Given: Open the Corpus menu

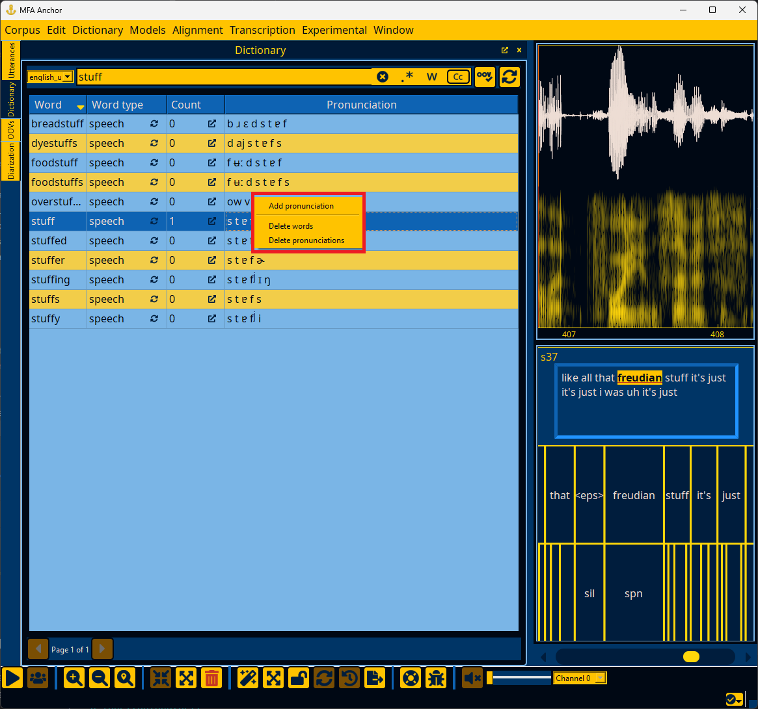Looking at the screenshot, I should coord(22,30).
